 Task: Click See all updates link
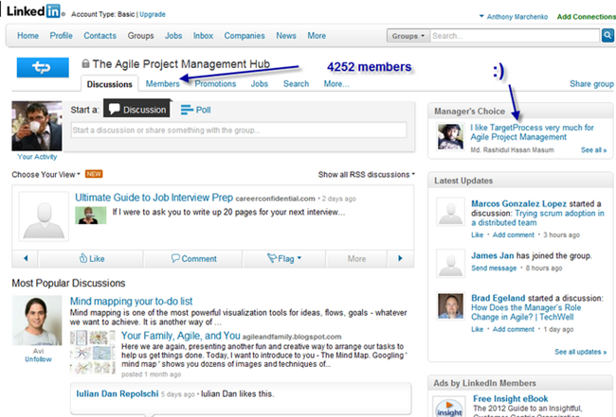[580, 352]
